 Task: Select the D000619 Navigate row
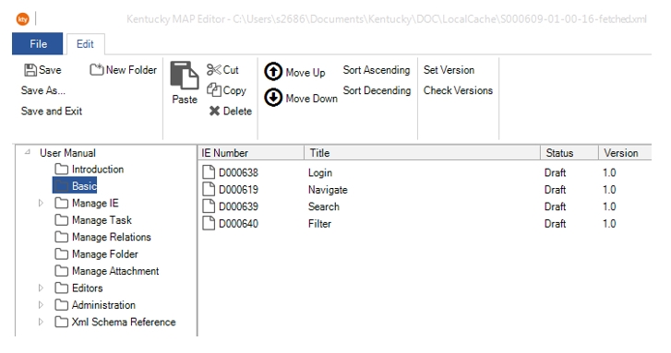coord(425,190)
